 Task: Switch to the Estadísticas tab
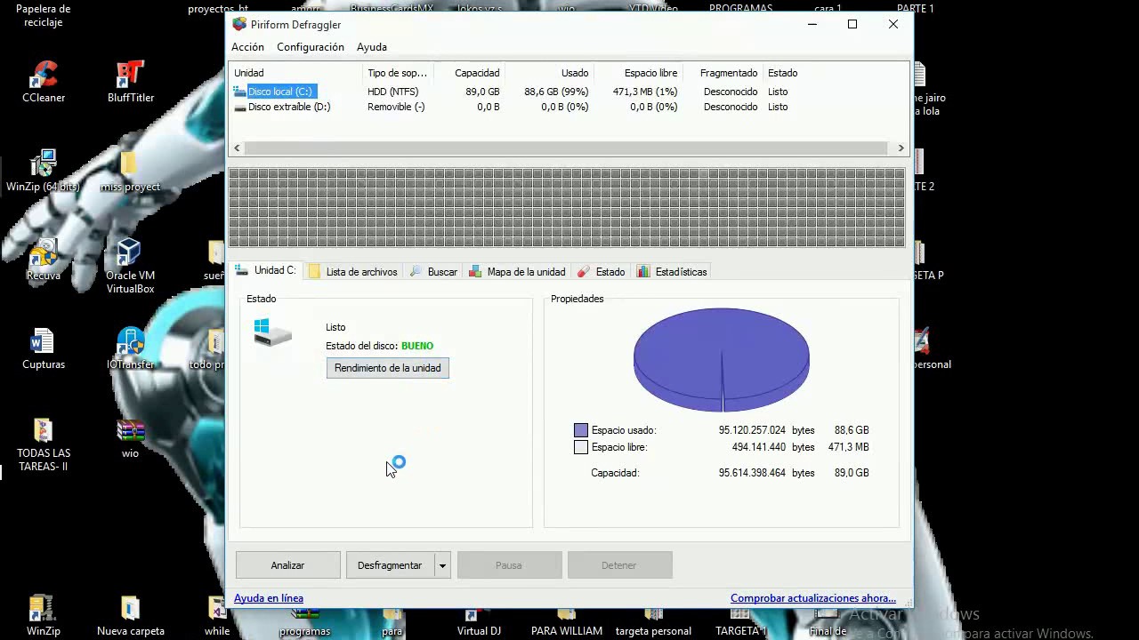[x=673, y=272]
